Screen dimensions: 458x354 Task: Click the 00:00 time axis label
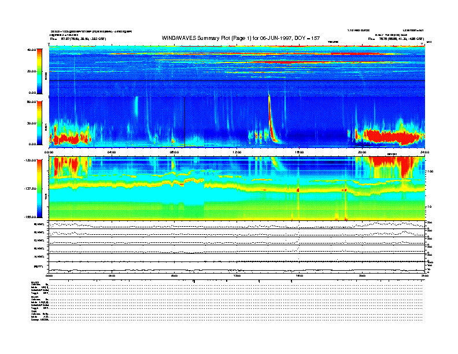(x=50, y=152)
